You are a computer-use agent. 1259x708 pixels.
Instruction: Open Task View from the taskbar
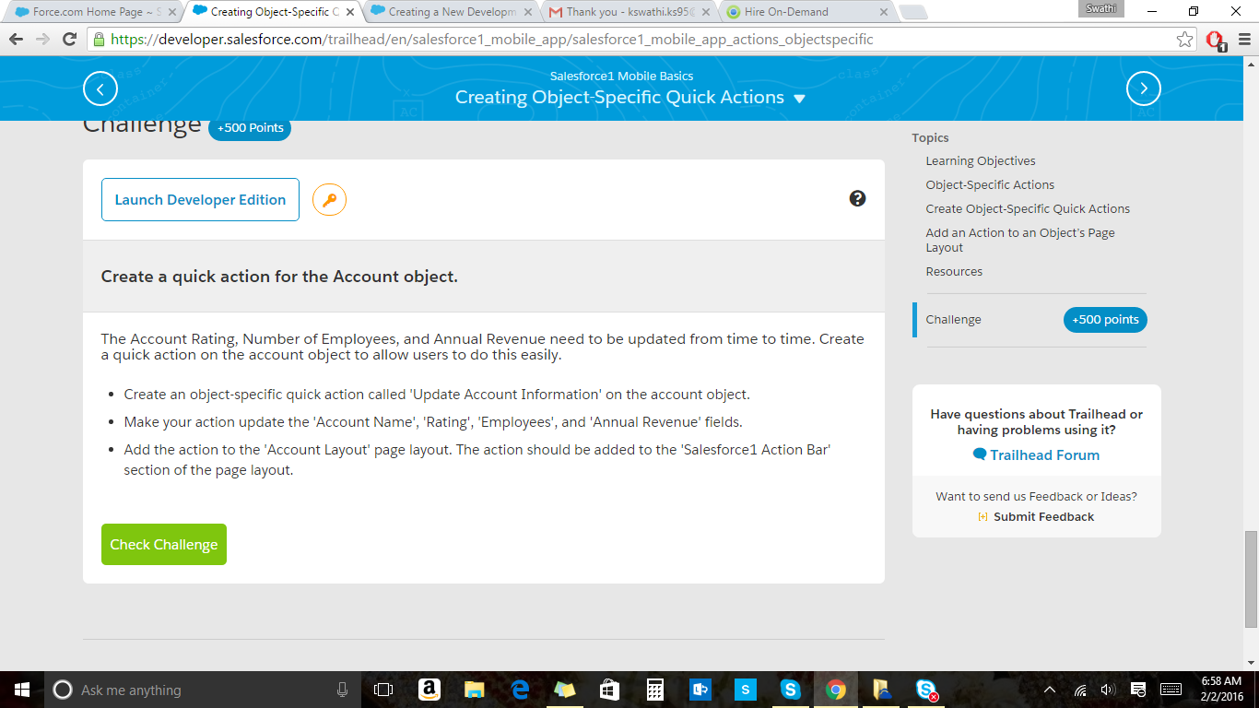pyautogui.click(x=382, y=690)
